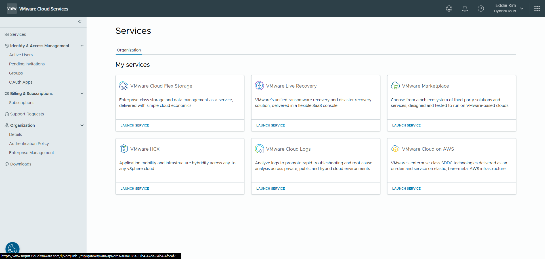This screenshot has width=545, height=259.
Task: Click the Organization hierarchy icon
Action: point(7,125)
